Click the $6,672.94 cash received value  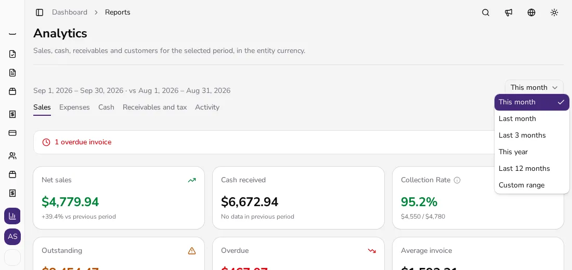pyautogui.click(x=250, y=201)
